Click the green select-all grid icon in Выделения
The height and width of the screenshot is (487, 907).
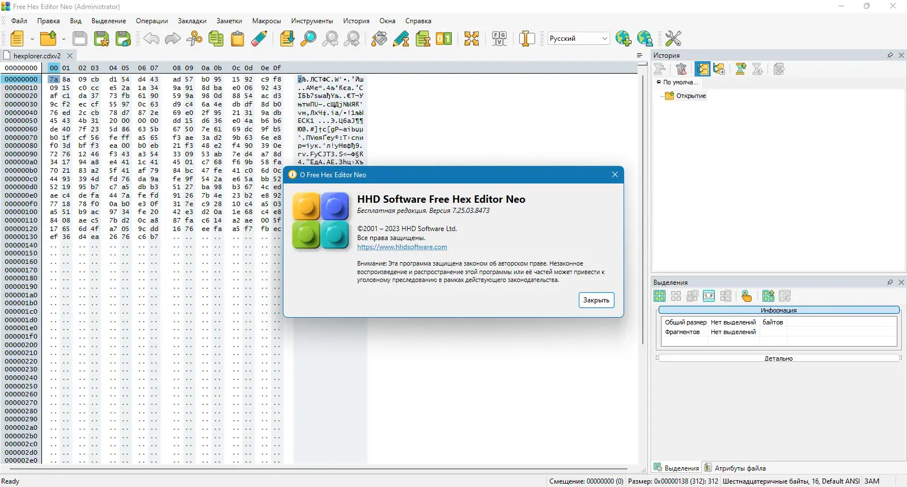[659, 296]
